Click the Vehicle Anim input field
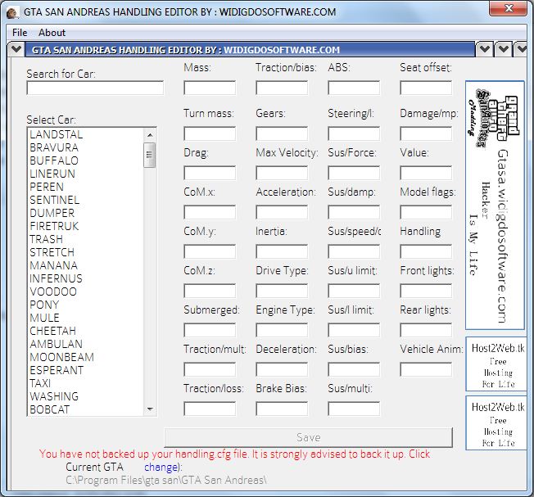Viewport: 534px width, 497px height. point(426,369)
